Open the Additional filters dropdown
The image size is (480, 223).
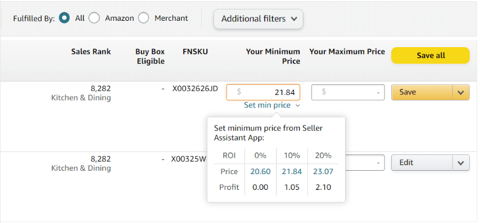[x=259, y=19]
